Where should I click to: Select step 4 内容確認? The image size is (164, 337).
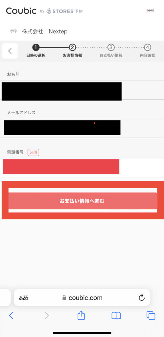point(148,51)
